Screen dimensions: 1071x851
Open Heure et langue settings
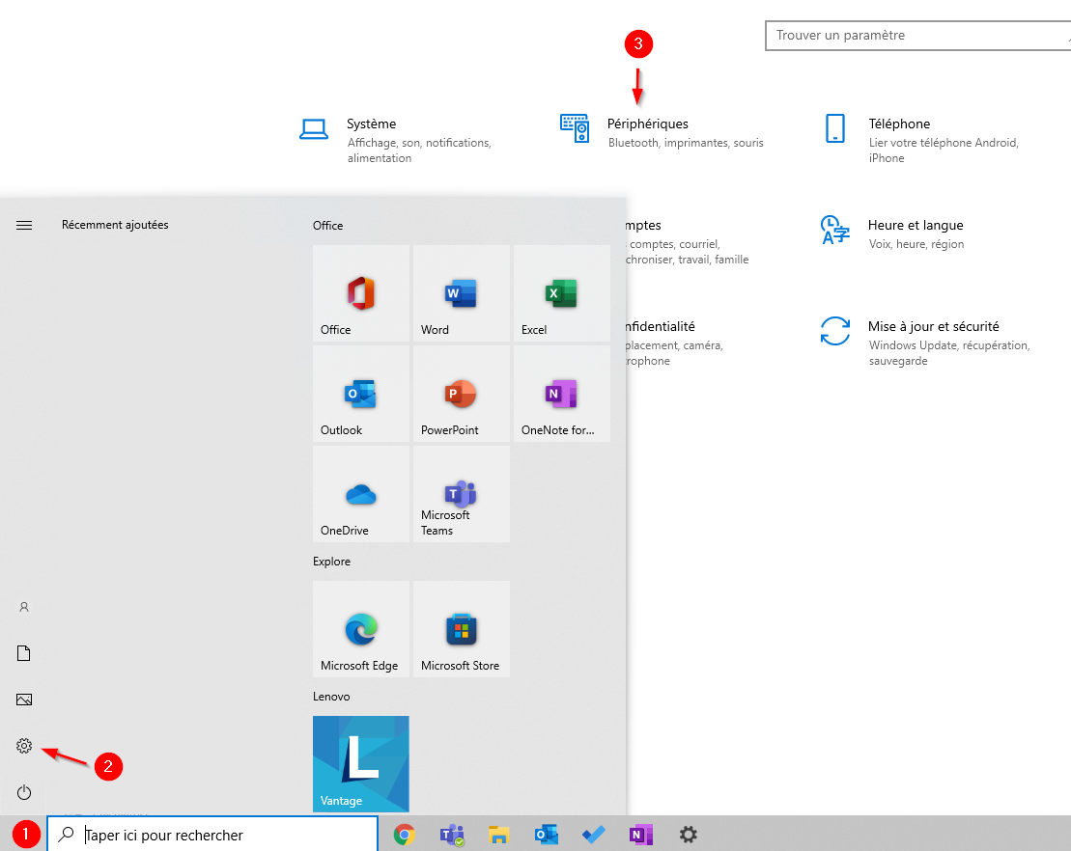893,233
